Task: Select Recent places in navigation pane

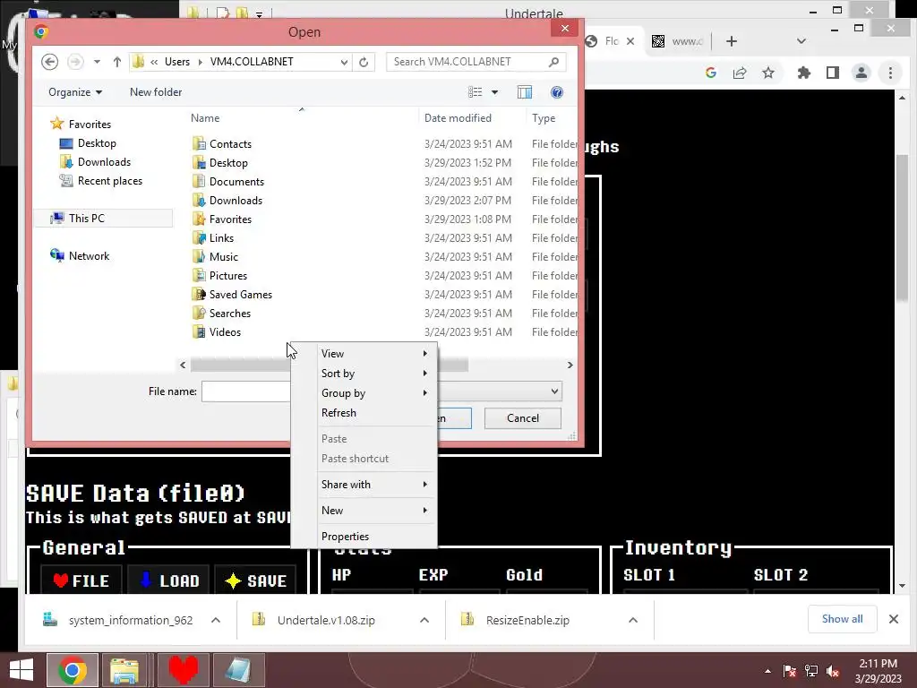Action: [x=110, y=181]
